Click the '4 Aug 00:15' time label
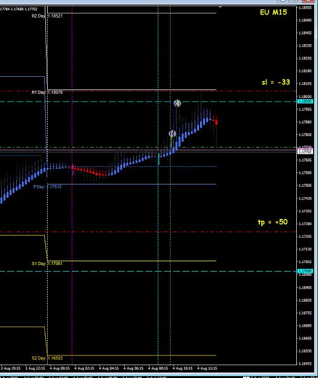This screenshot has width=318, height=378. point(60,368)
